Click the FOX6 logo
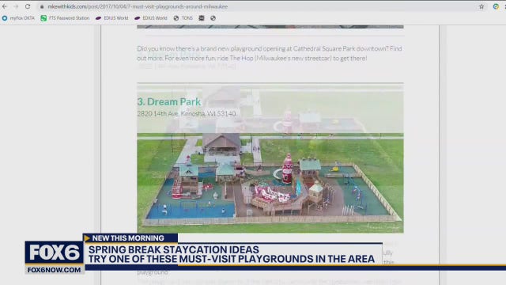 pyautogui.click(x=55, y=253)
